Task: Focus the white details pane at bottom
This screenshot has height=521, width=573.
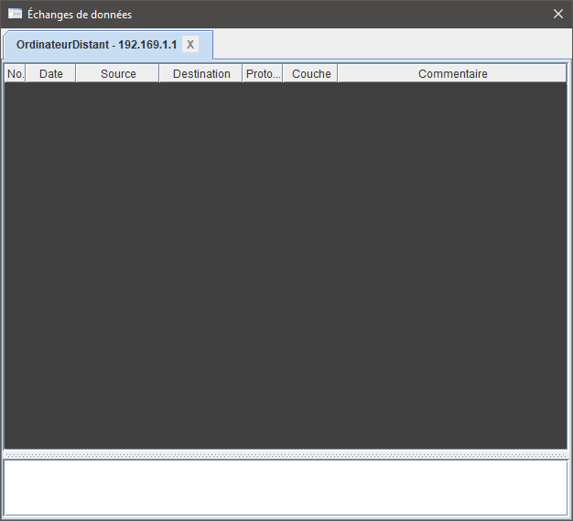Action: coord(286,487)
